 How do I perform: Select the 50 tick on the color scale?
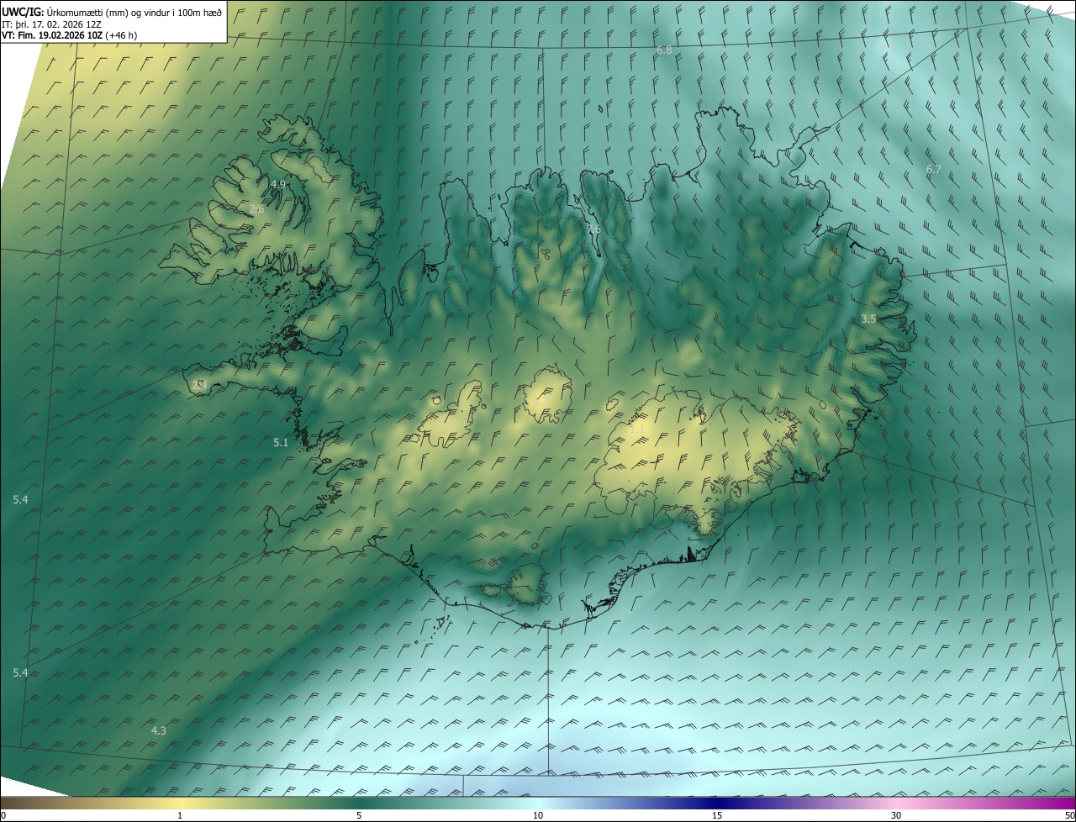click(x=1070, y=816)
